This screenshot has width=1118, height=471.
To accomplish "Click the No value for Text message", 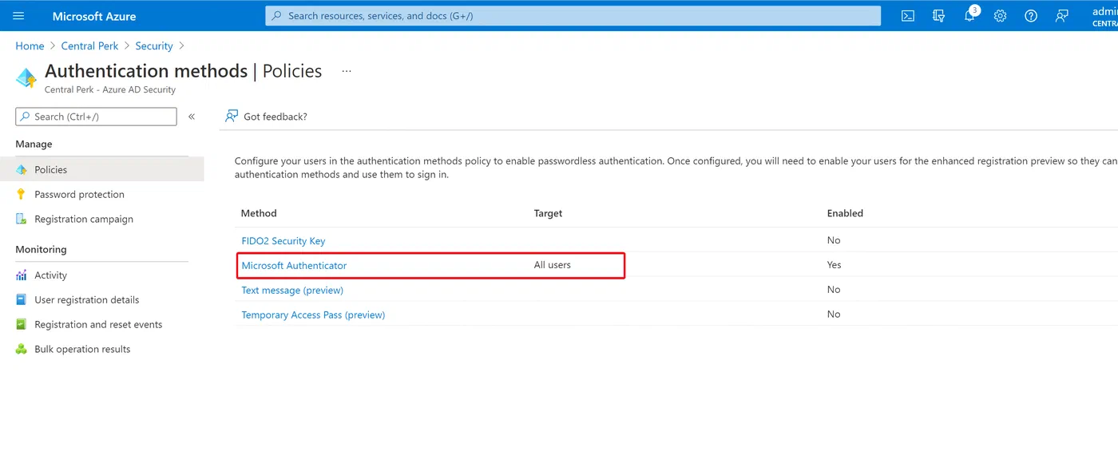I will 834,290.
